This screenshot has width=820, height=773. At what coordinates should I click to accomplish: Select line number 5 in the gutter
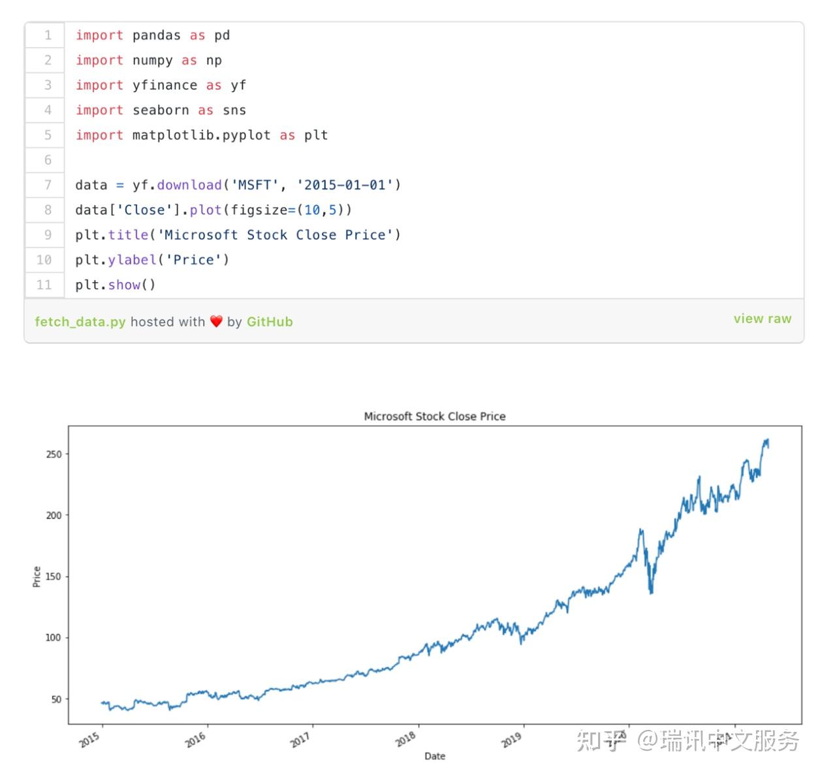click(x=48, y=135)
